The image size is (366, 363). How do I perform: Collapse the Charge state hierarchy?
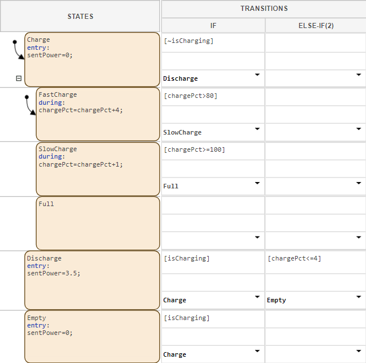point(18,78)
